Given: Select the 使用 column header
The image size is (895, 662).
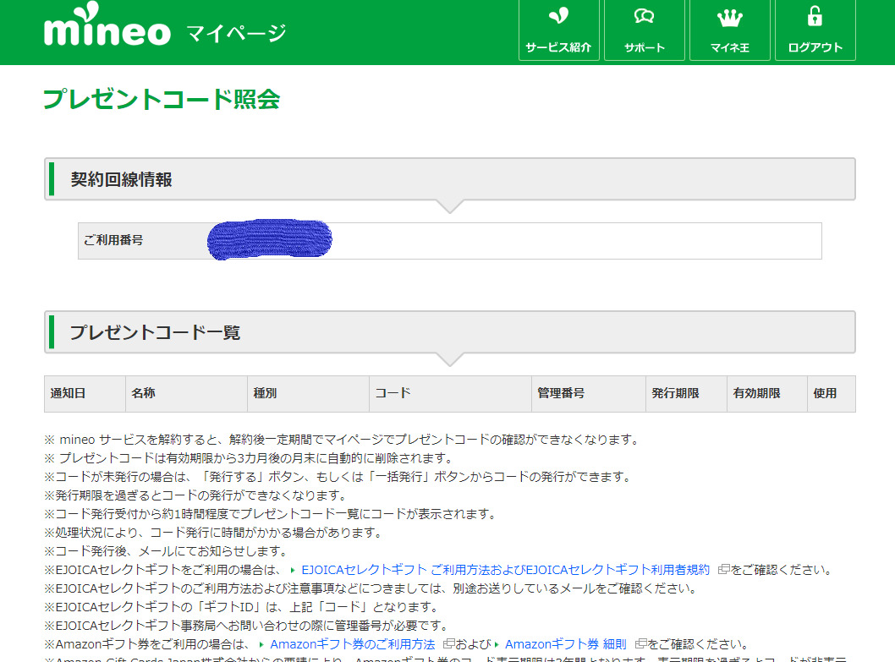Looking at the screenshot, I should [x=825, y=393].
